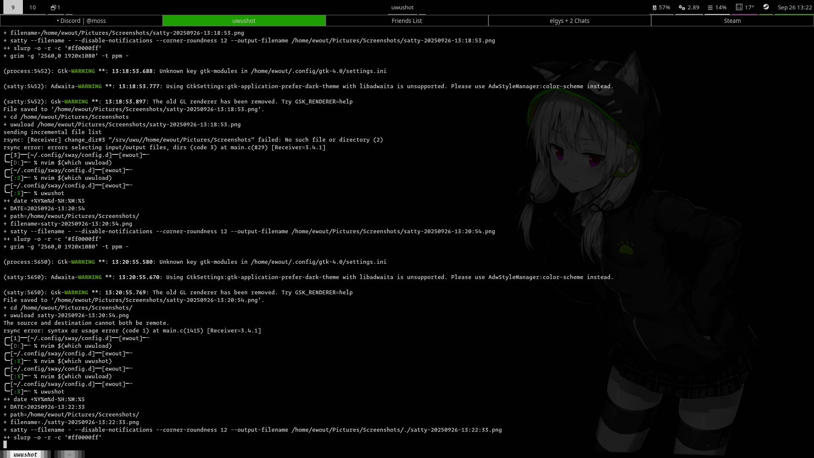The width and height of the screenshot is (814, 458).
Task: Switch to workspace 9
Action: click(x=13, y=7)
